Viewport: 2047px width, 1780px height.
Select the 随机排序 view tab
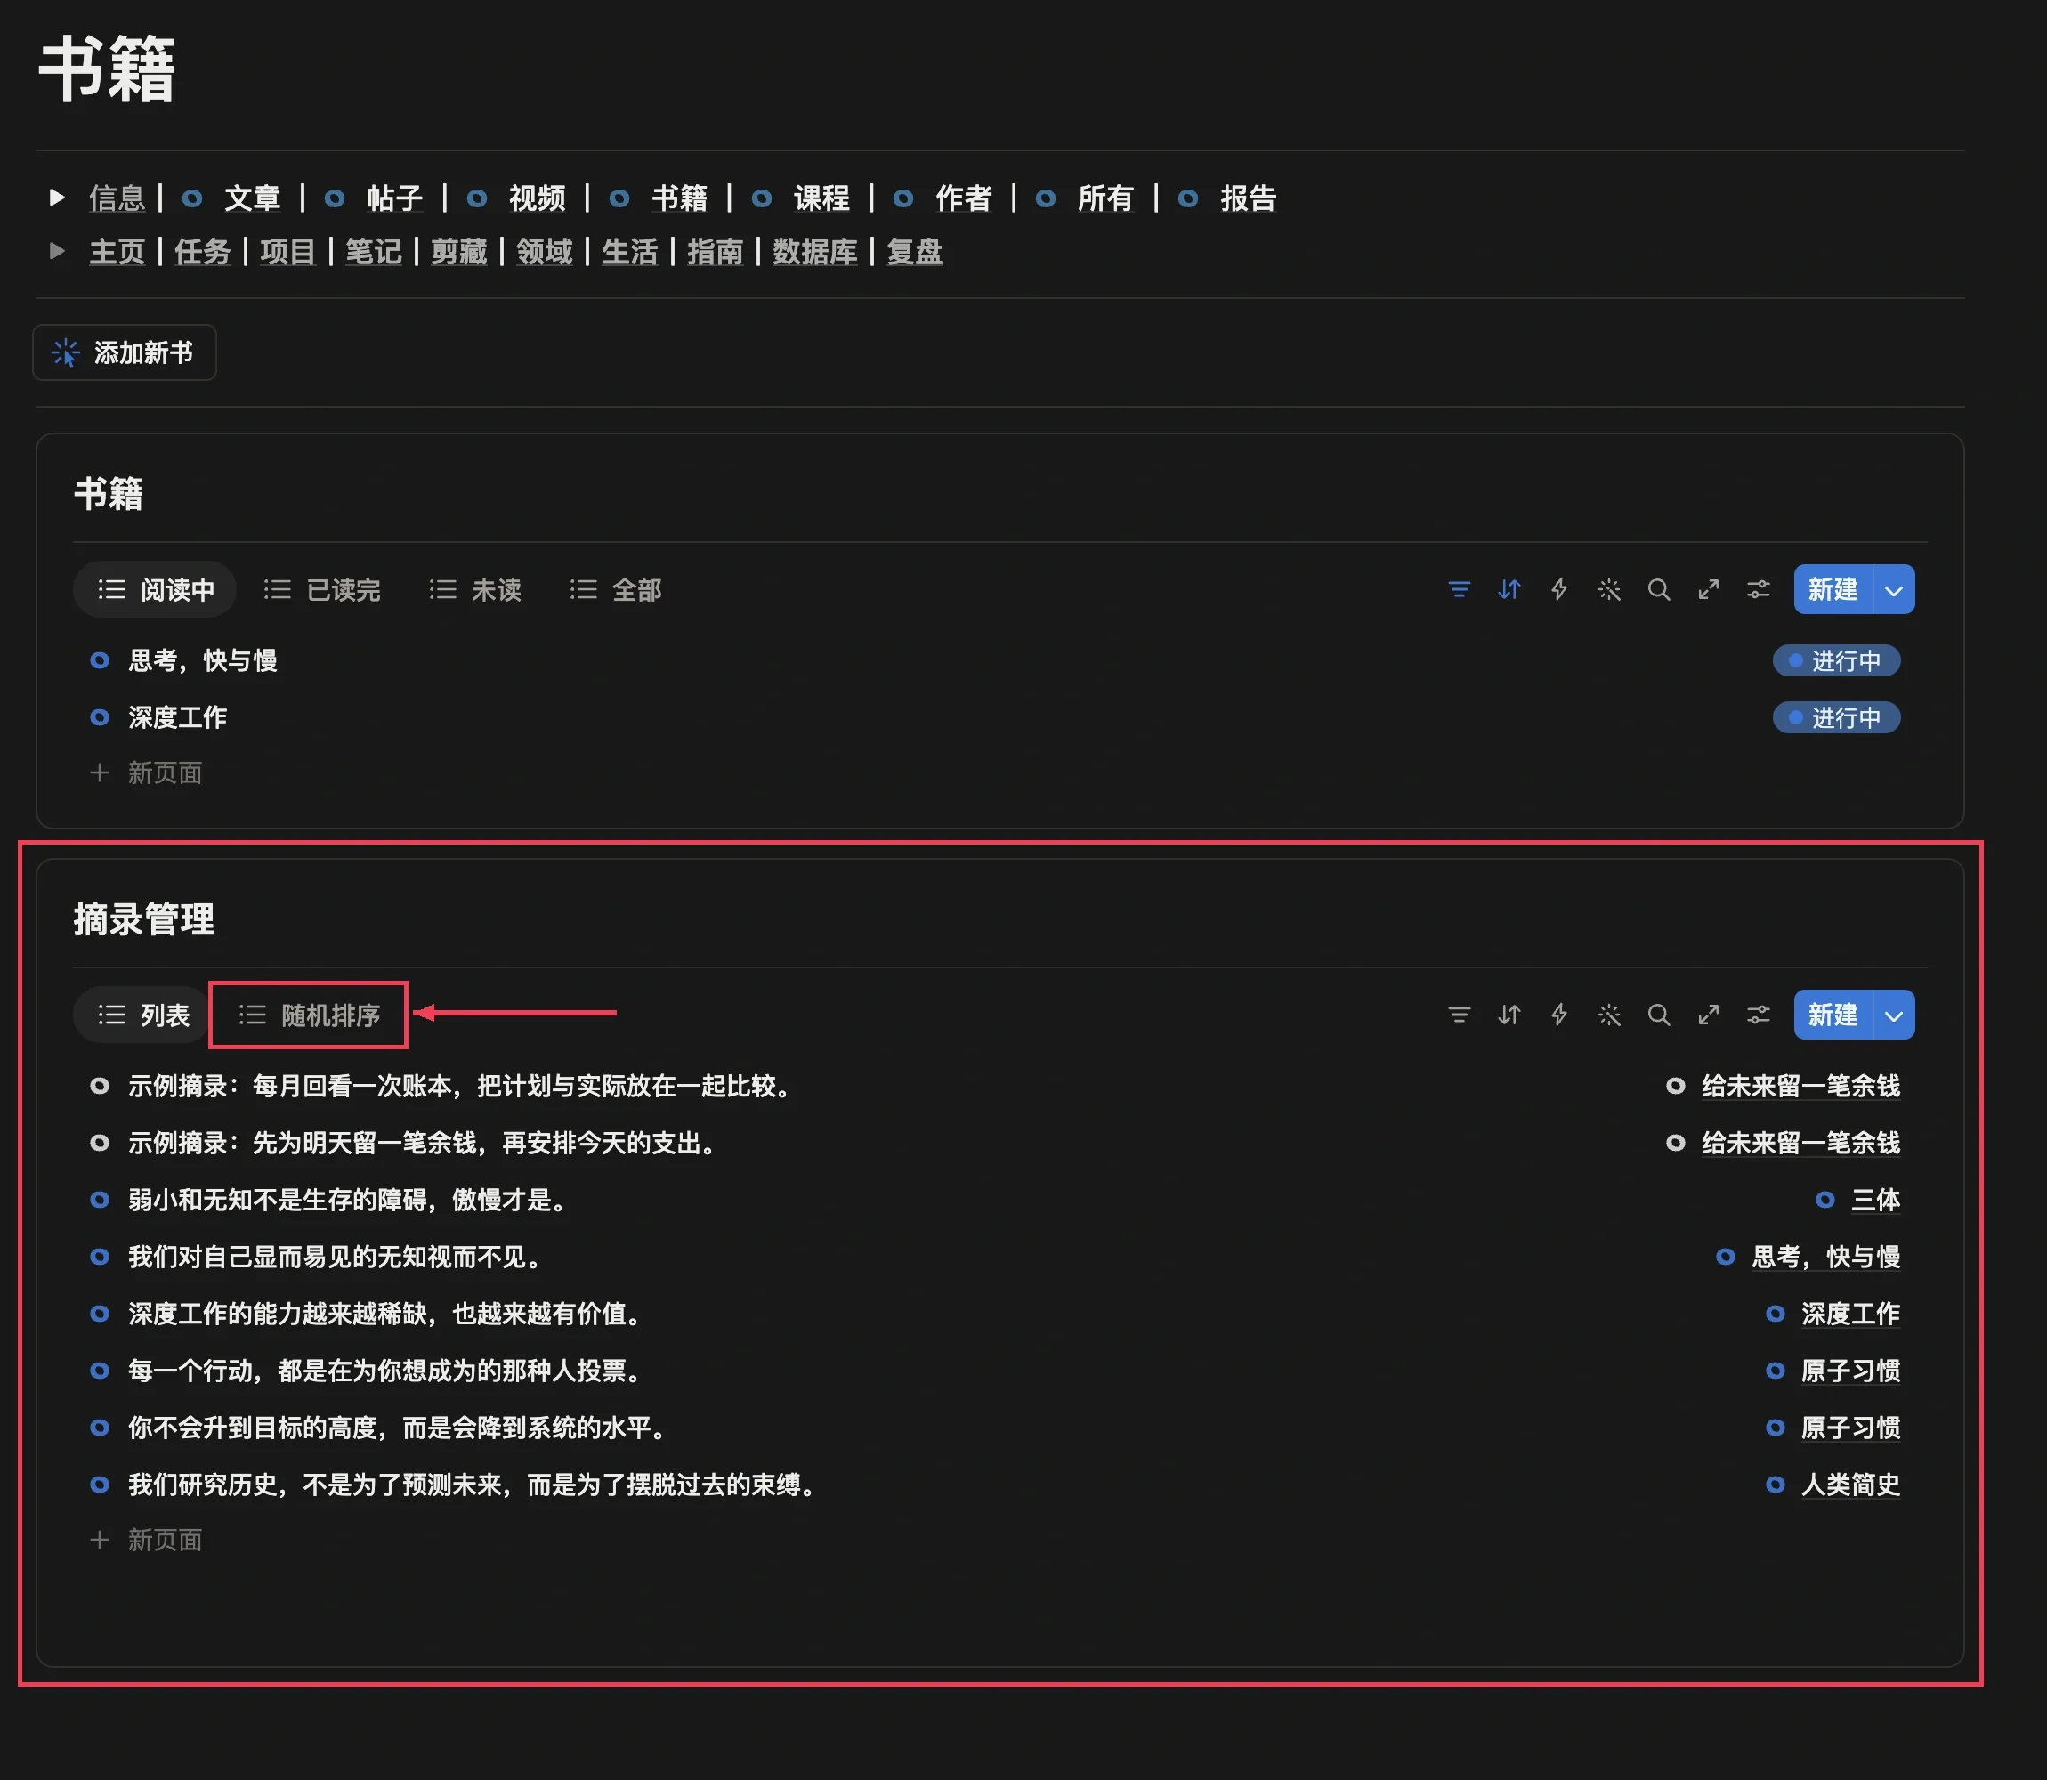click(309, 1015)
